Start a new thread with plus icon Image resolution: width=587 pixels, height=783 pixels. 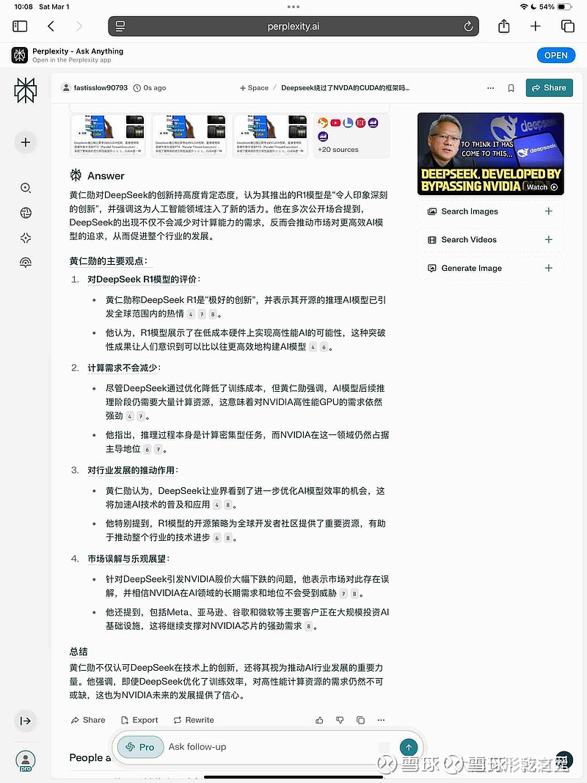tap(26, 142)
